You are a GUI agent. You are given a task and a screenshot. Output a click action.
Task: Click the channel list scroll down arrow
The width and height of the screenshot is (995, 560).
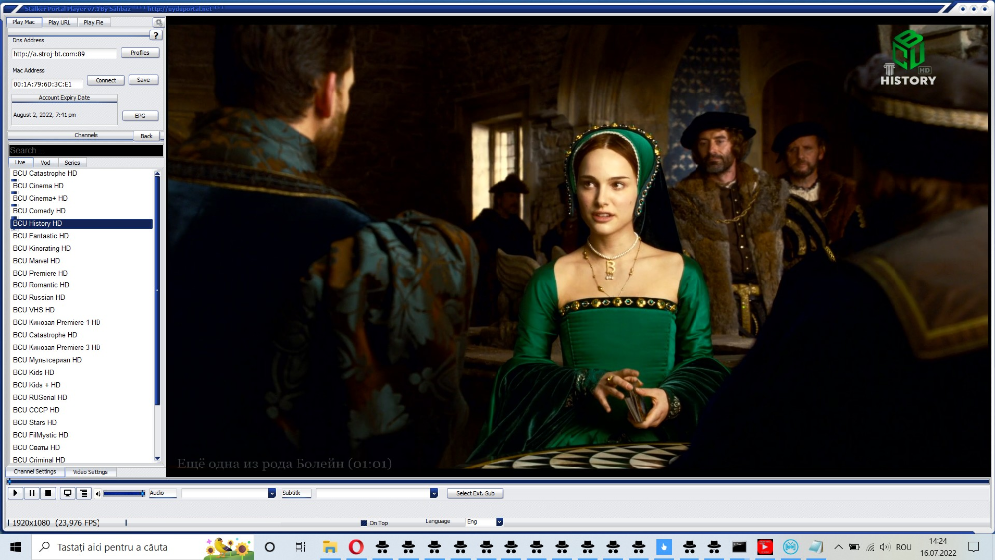[x=157, y=458]
